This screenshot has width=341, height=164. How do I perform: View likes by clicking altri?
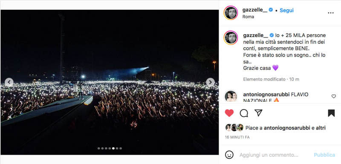[x=321, y=128]
